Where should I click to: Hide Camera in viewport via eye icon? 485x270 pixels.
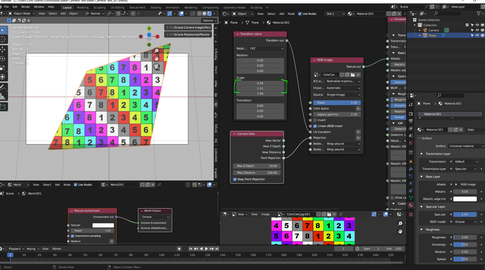(x=477, y=30)
